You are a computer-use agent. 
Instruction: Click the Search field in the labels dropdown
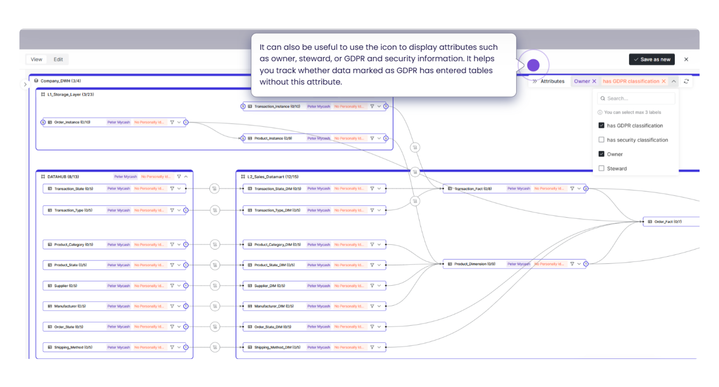tap(636, 98)
